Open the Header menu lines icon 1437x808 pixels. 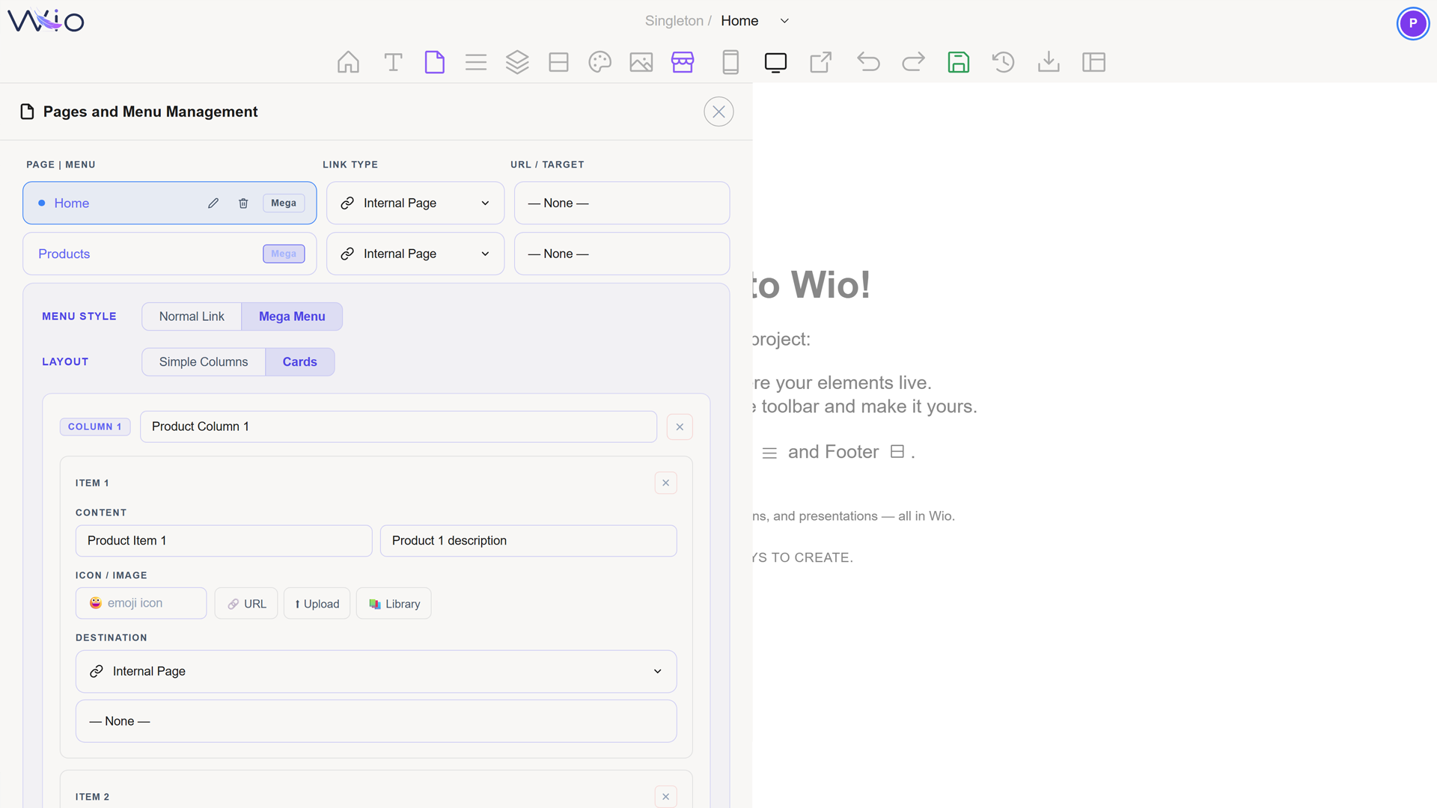[476, 62]
